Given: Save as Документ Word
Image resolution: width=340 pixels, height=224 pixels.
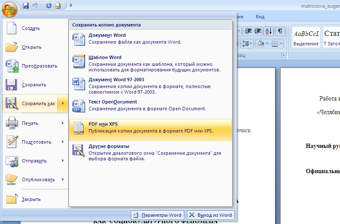Looking at the screenshot, I should coord(151,41).
